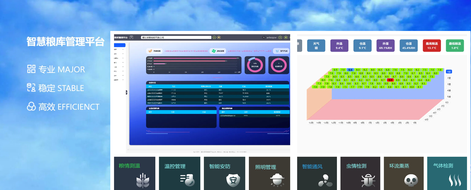Click the wheat icon on 粮情测温 tile
This screenshot has height=190, width=471.
click(x=143, y=181)
